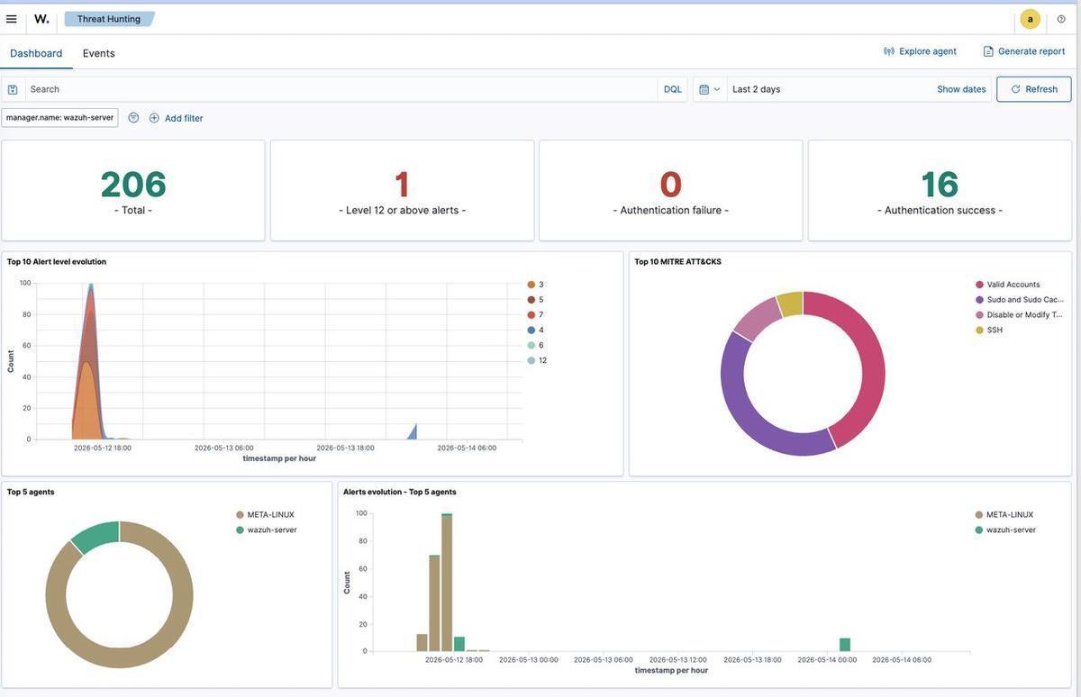Click the Authentication success value 16

pyautogui.click(x=940, y=185)
